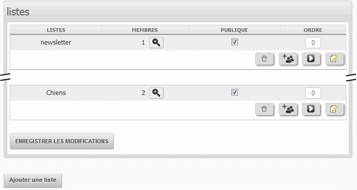Edit the newsletter list with pencil icon
357x190 pixels.
point(334,59)
